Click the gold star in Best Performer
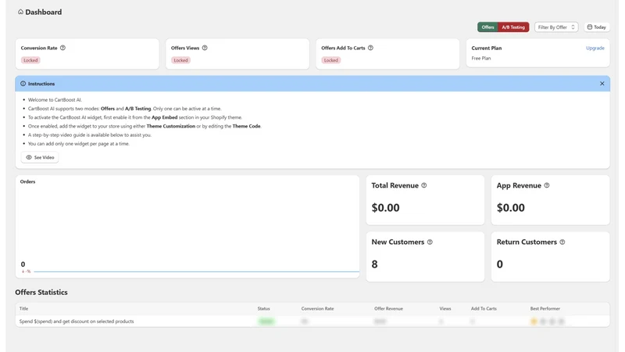Screen dimensions: 625x352 tap(534, 321)
